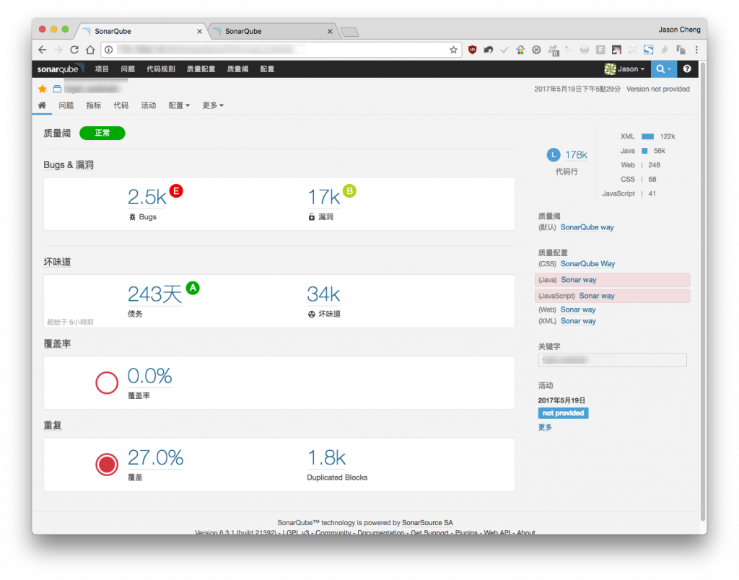The height and width of the screenshot is (580, 739).
Task: Click the green 正常 quality gate badge
Action: coord(102,133)
